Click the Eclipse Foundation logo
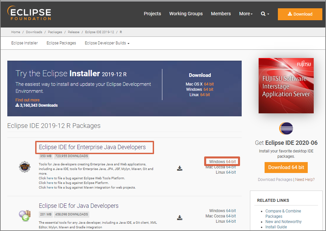Viewport: 326px width, 231px height. point(29,13)
